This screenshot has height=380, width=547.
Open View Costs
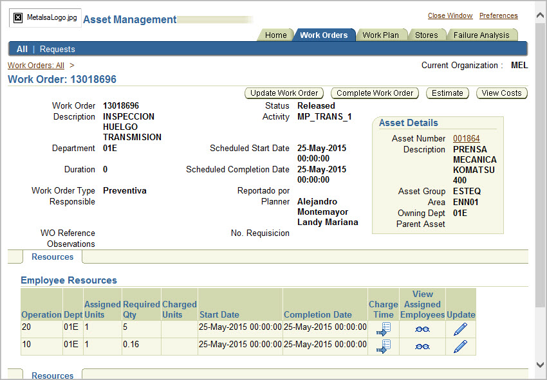501,93
